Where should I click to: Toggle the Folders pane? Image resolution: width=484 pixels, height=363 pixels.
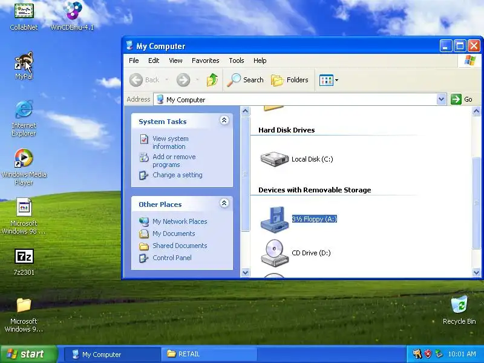tap(290, 80)
